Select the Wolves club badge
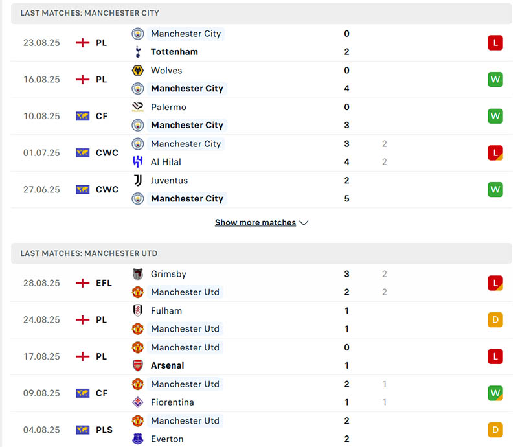 pos(138,71)
